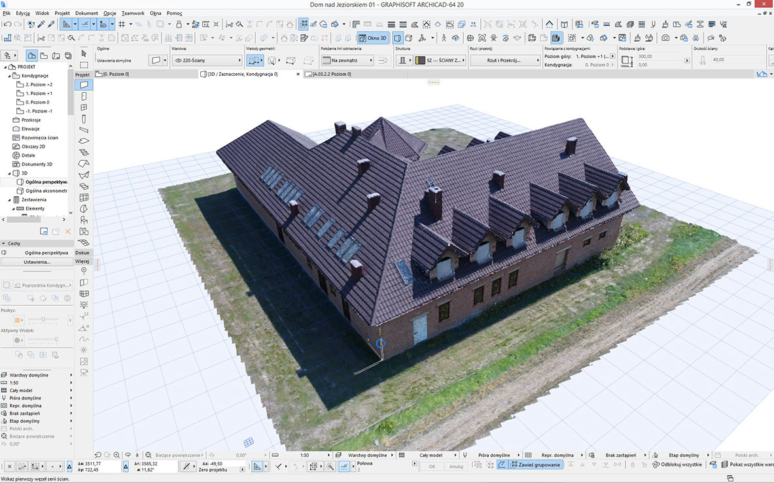The image size is (774, 483).
Task: Click the Ustawienia... button
Action: [37, 261]
